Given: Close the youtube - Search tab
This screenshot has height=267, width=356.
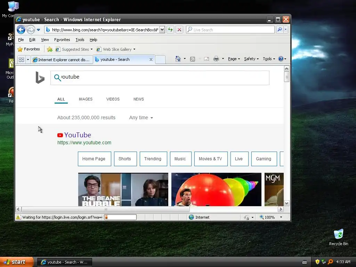Looking at the screenshot, I should pyautogui.click(x=151, y=59).
